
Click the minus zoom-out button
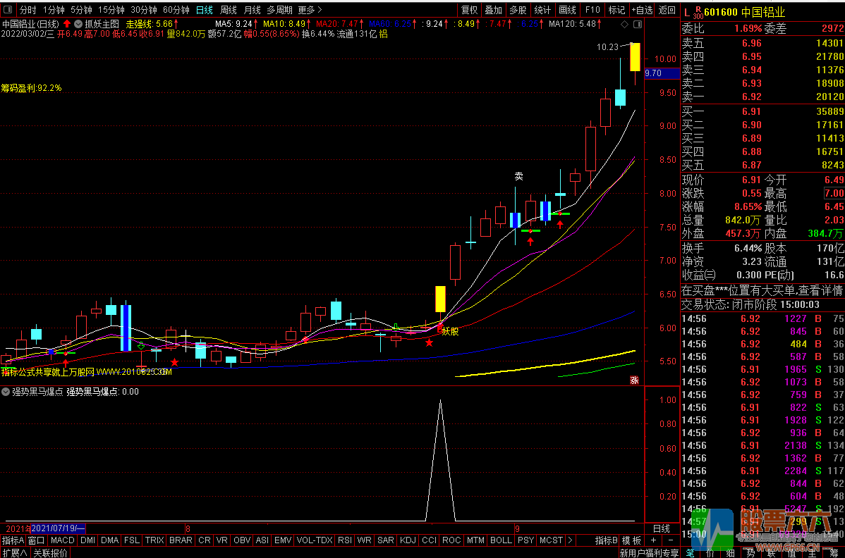(x=670, y=540)
